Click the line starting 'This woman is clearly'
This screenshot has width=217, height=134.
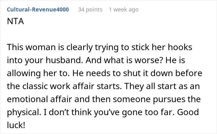100,47
